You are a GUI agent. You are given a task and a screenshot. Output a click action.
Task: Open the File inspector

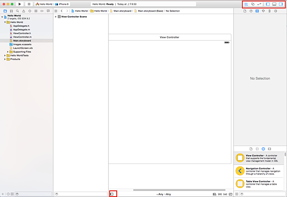pos(245,11)
